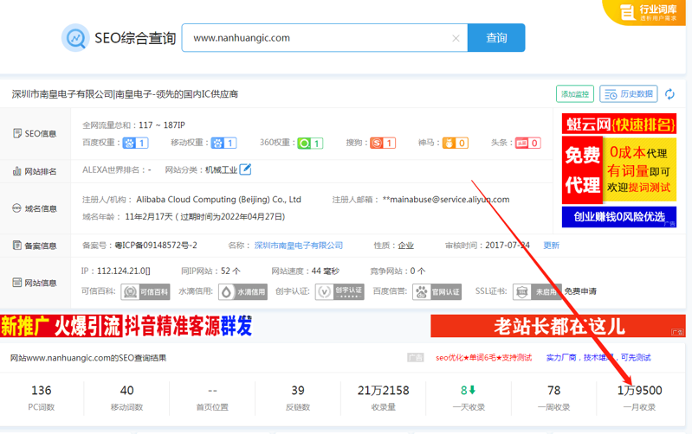Click PC词数 value 136
The width and height of the screenshot is (692, 434).
pyautogui.click(x=41, y=391)
